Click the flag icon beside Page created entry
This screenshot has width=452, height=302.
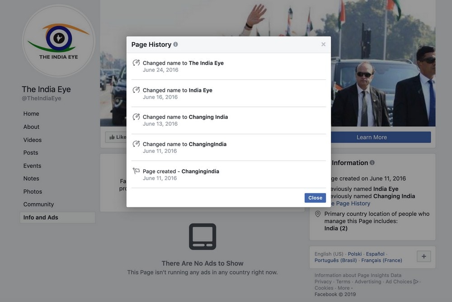click(x=136, y=171)
